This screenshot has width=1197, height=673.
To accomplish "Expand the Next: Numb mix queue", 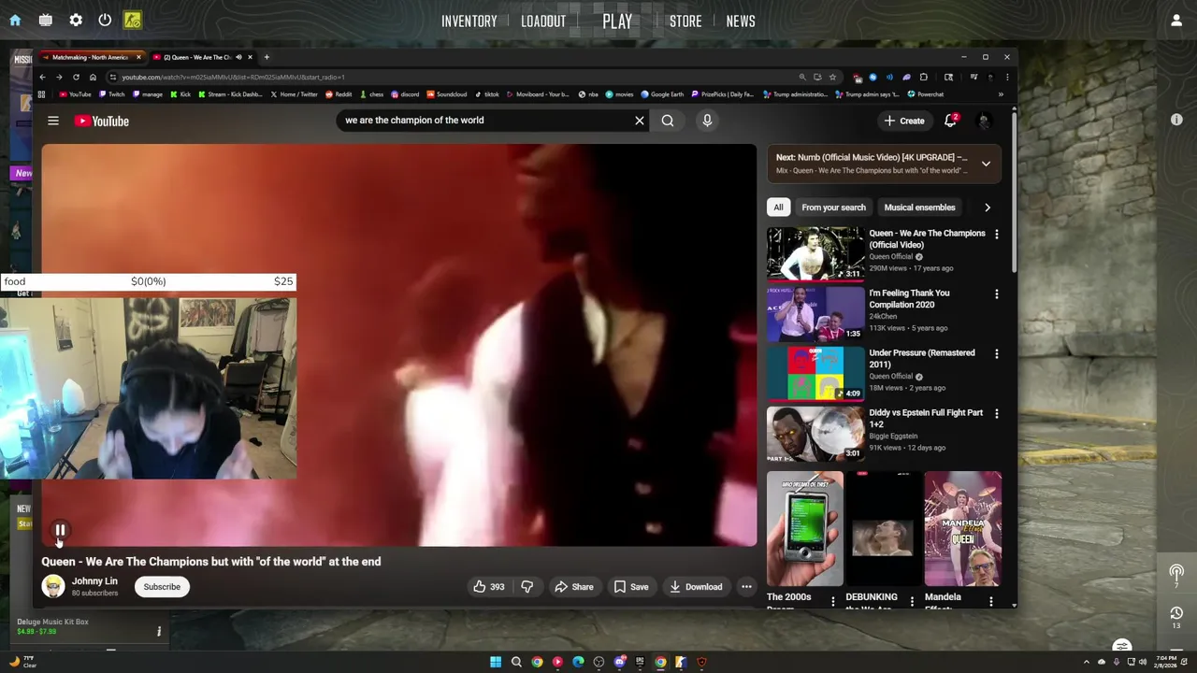I will (x=986, y=164).
